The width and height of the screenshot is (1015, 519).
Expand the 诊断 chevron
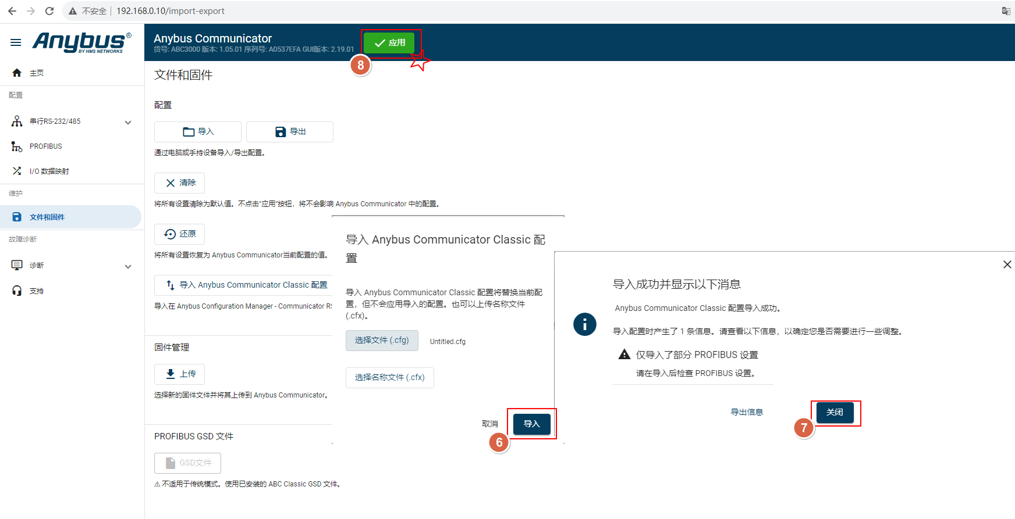tap(128, 267)
